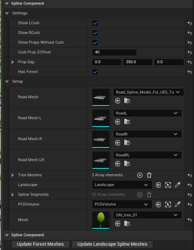Use selected actor for PCGVolume
The height and width of the screenshot is (250, 194).
(x=159, y=204)
